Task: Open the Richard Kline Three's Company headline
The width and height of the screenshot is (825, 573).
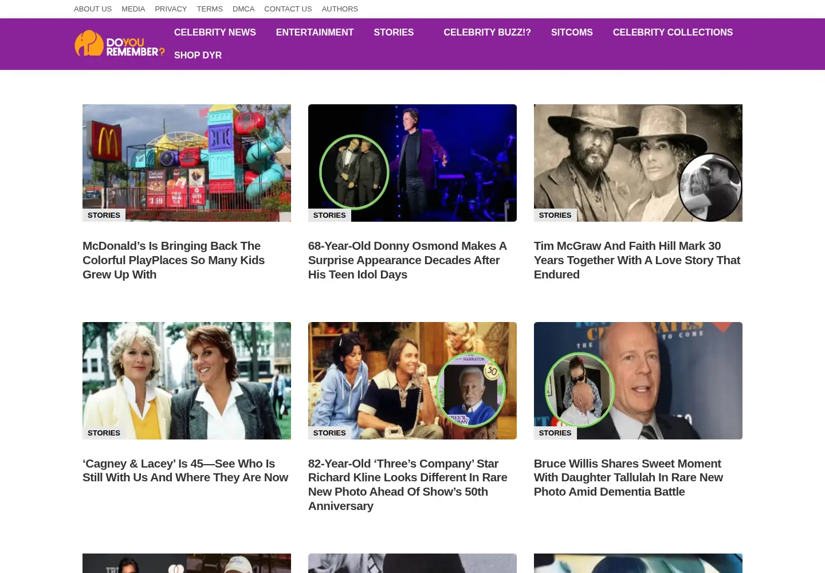Action: coord(407,485)
